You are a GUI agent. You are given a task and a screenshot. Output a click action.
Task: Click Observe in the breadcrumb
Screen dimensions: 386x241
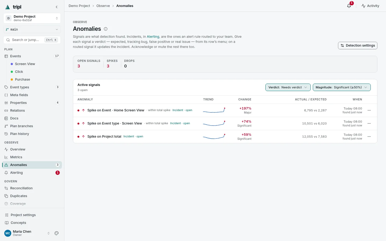103,6
